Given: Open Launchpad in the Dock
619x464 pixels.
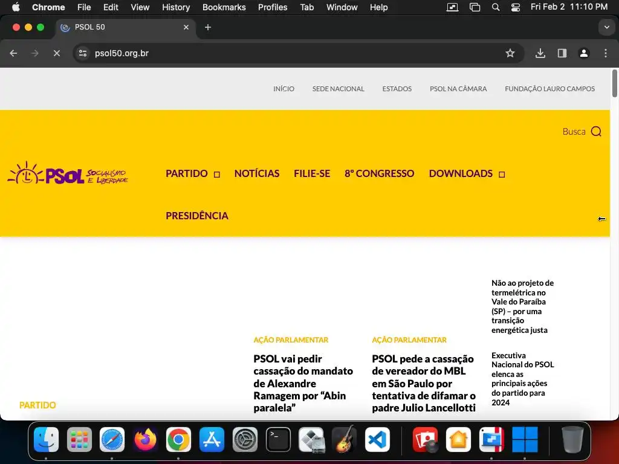Looking at the screenshot, I should (x=79, y=440).
